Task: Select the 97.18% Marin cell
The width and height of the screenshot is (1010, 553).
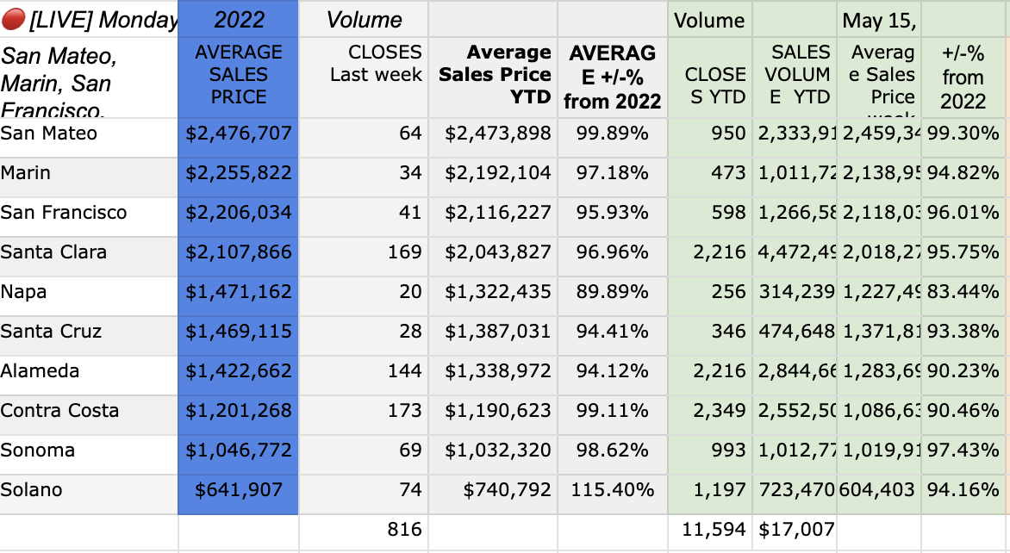Action: pos(613,177)
